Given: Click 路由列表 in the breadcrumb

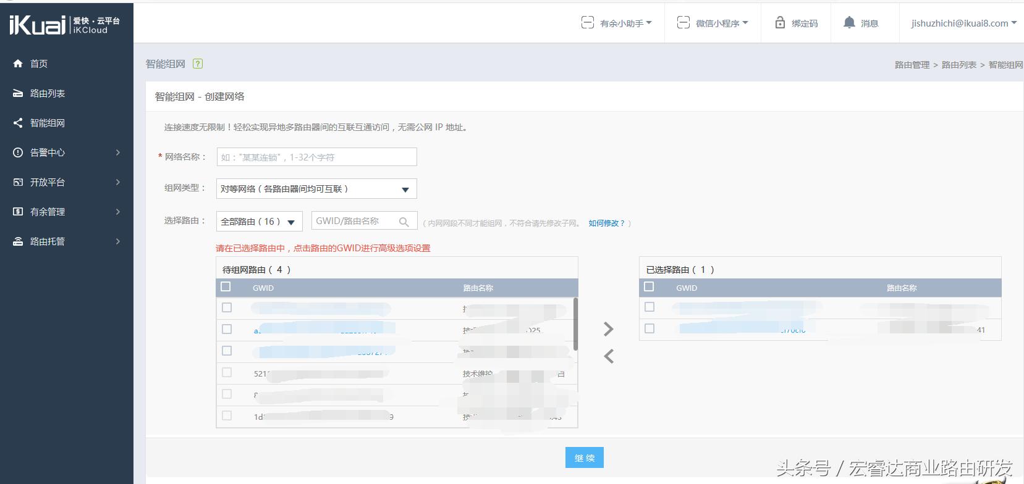Looking at the screenshot, I should coord(959,65).
